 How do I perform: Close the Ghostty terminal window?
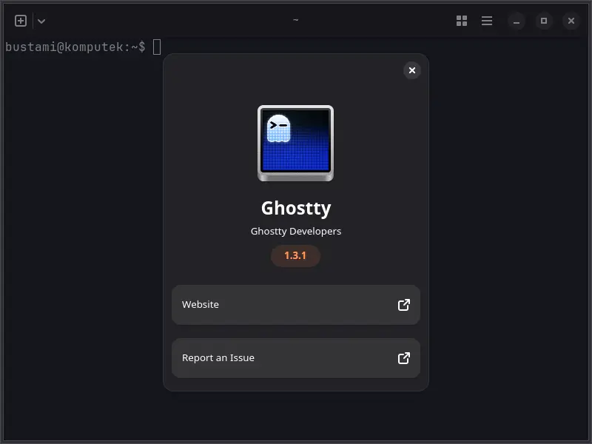(x=571, y=21)
